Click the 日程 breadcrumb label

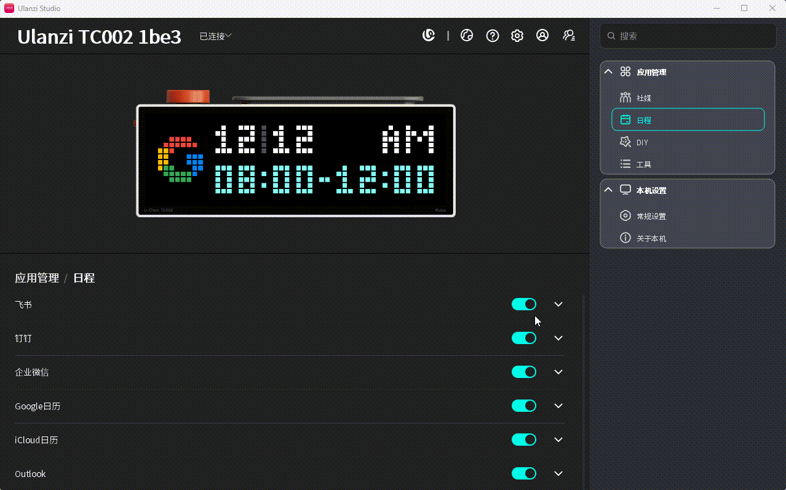84,278
